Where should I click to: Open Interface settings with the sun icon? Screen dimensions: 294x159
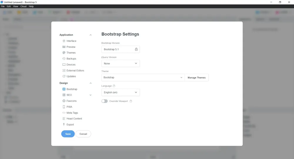pyautogui.click(x=64, y=41)
